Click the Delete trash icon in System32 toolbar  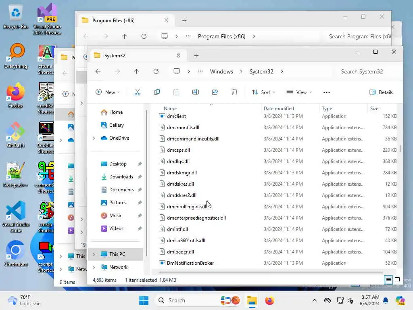[x=234, y=92]
